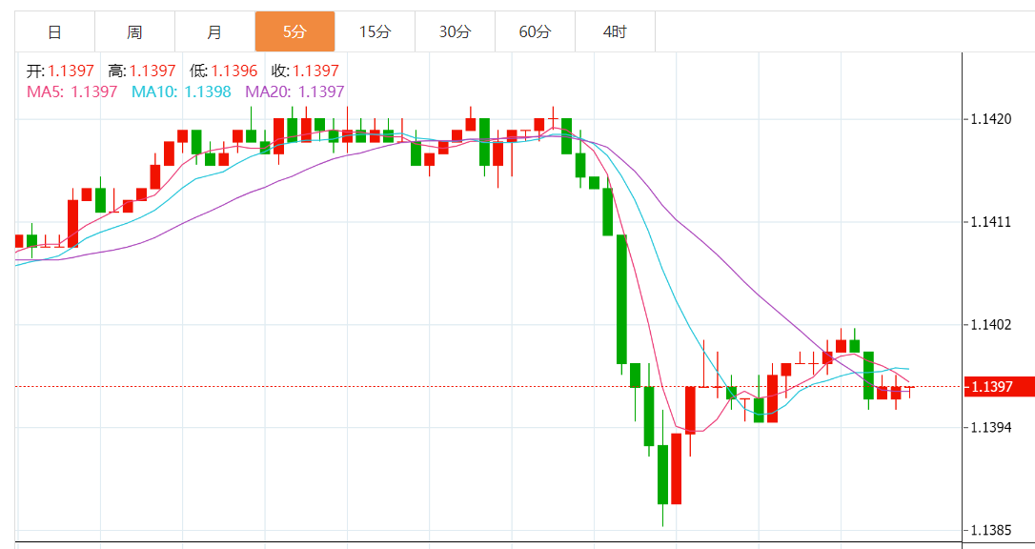The height and width of the screenshot is (549, 1035).
Task: Select the 30分 interval tab
Action: click(x=455, y=31)
